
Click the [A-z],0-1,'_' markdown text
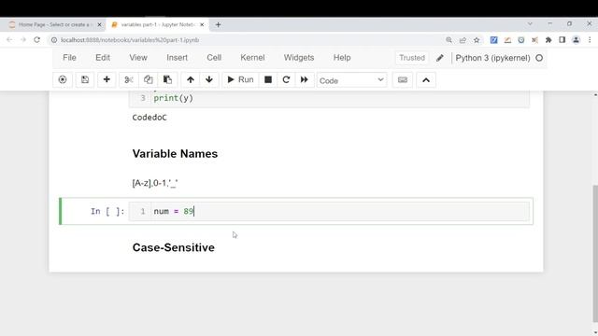[x=155, y=183]
